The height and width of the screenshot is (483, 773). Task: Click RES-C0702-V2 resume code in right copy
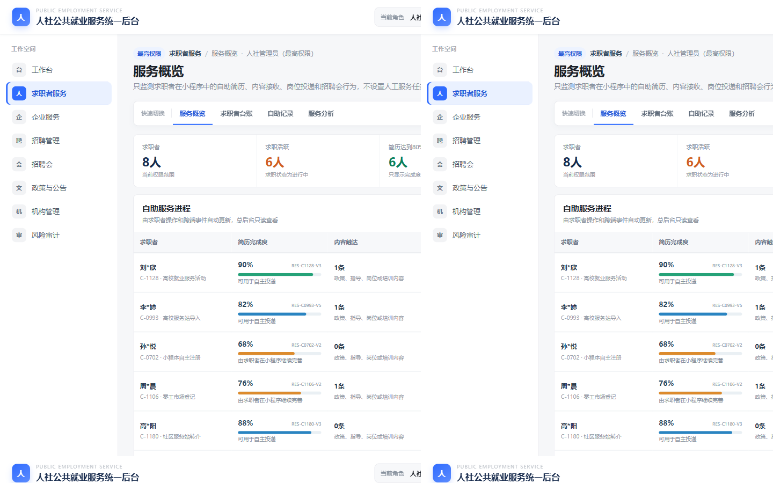[727, 345]
